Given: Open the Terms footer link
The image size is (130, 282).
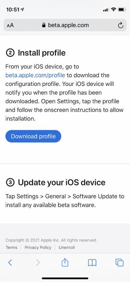Looking at the screenshot, I should (11, 247).
